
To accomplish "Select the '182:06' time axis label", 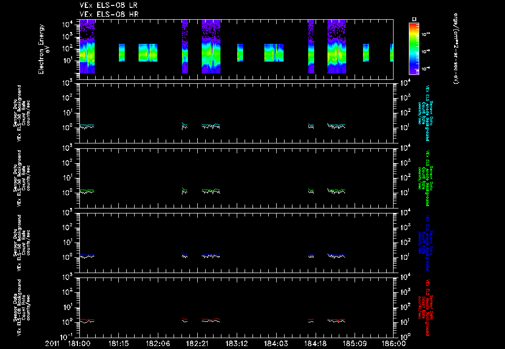I will [158, 344].
